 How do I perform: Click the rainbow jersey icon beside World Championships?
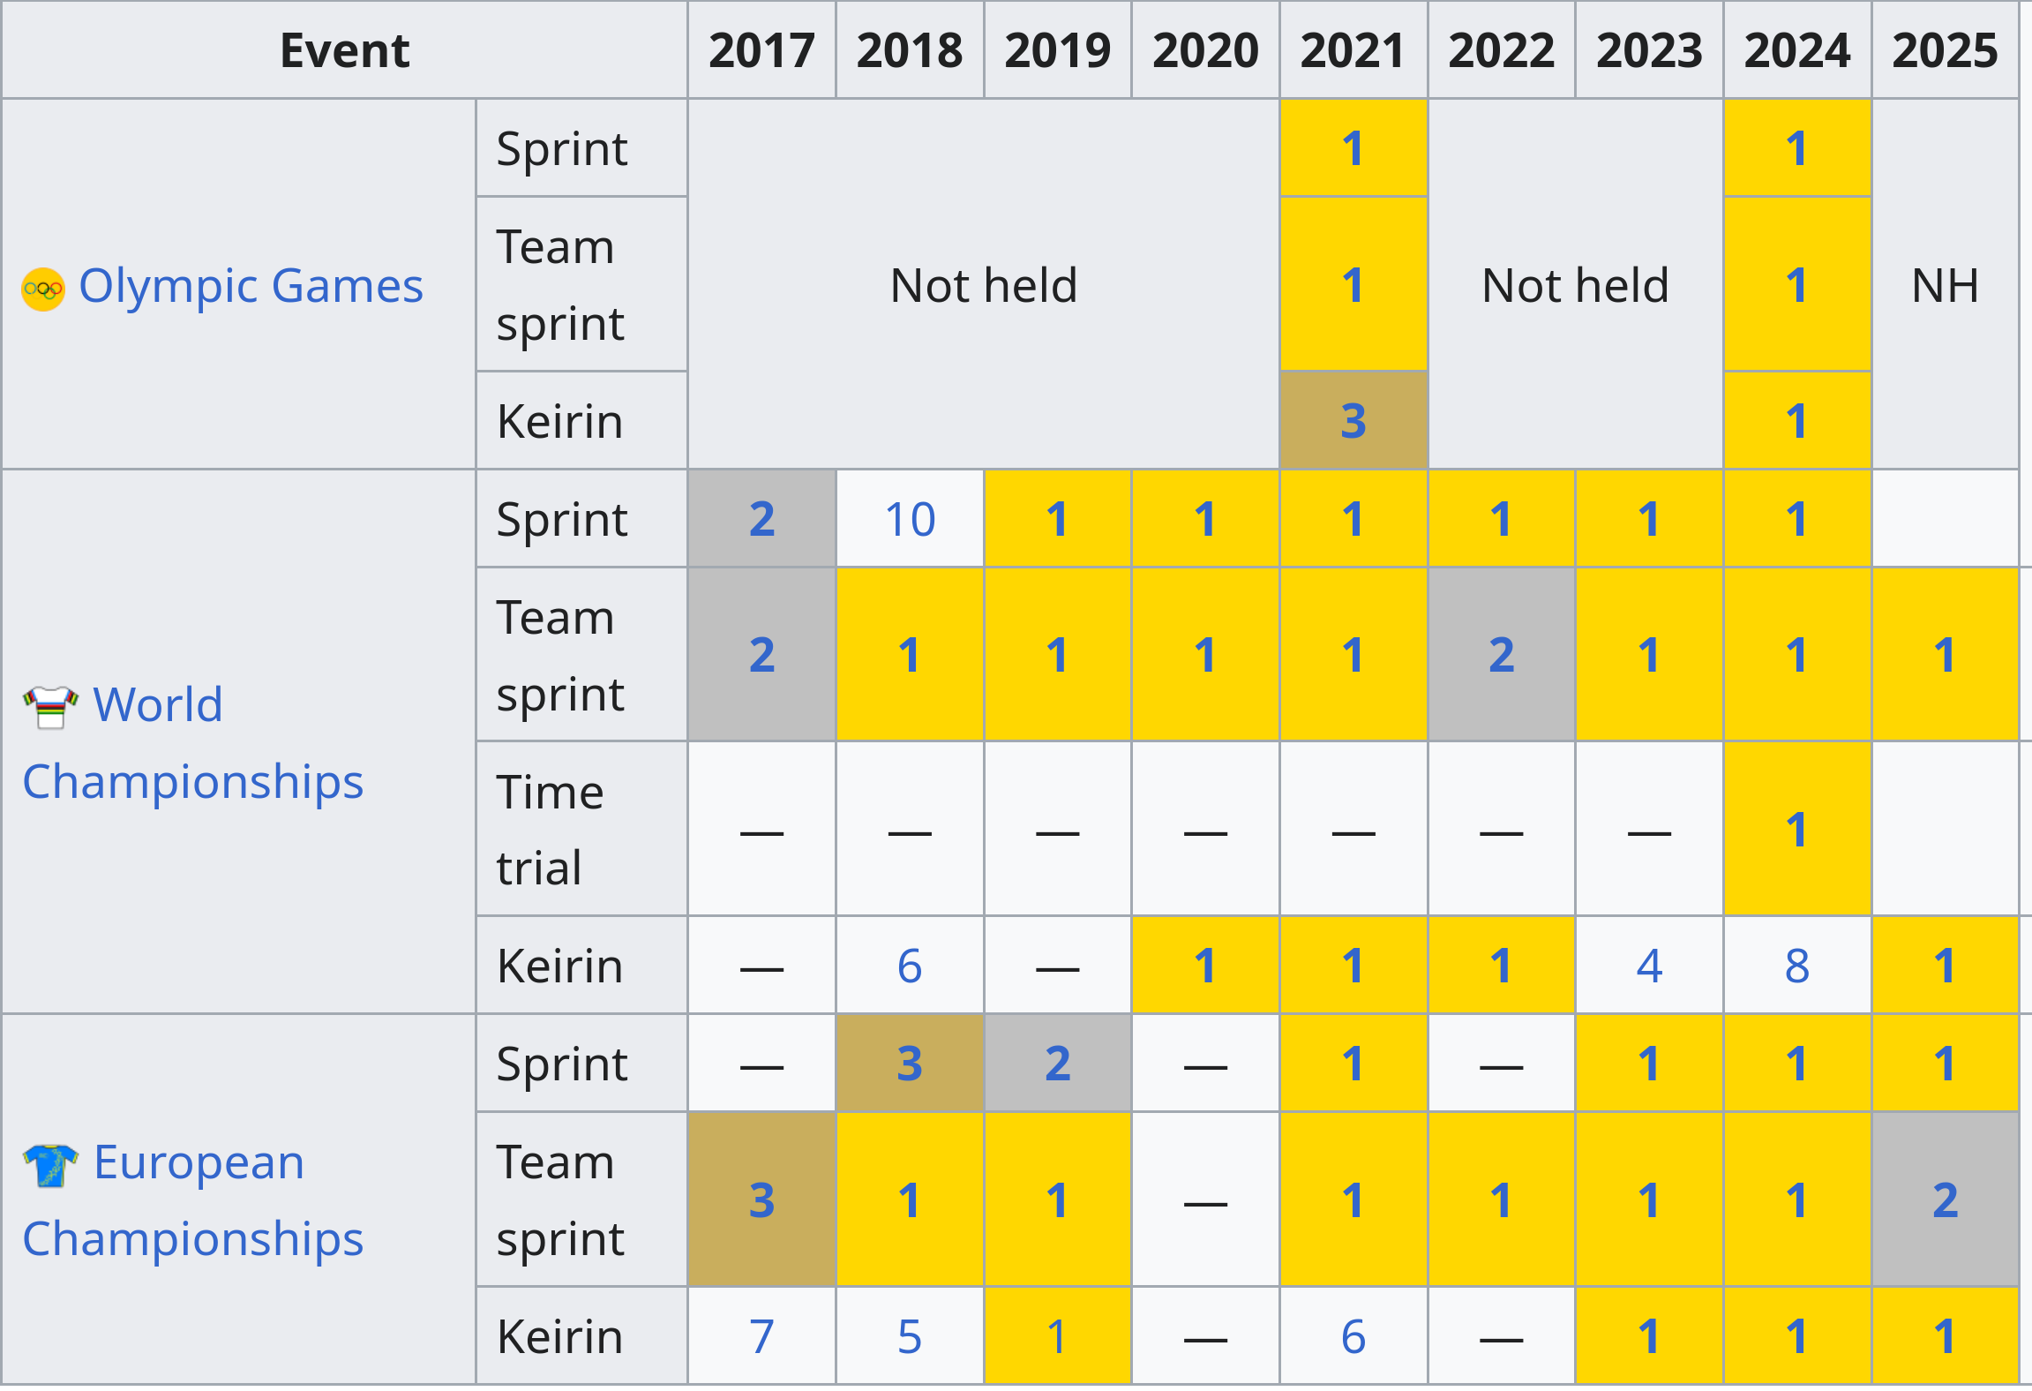[50, 706]
